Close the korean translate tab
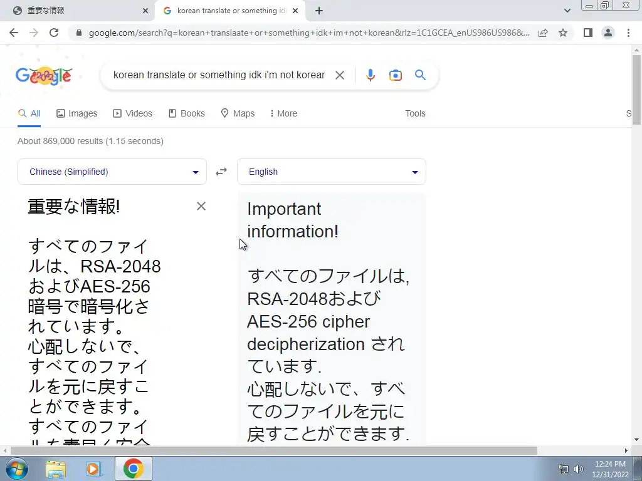This screenshot has width=642, height=481. [x=295, y=11]
